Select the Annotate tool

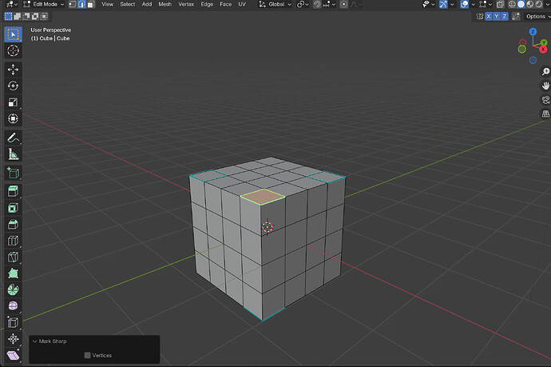(x=13, y=138)
